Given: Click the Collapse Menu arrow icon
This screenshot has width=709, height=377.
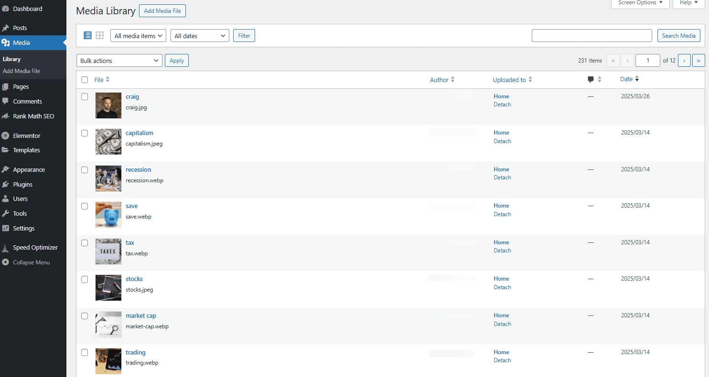Looking at the screenshot, I should tap(7, 262).
